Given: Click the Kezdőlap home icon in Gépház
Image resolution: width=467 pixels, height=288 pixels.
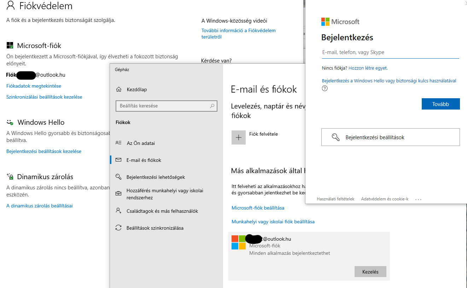Looking at the screenshot, I should (x=119, y=89).
